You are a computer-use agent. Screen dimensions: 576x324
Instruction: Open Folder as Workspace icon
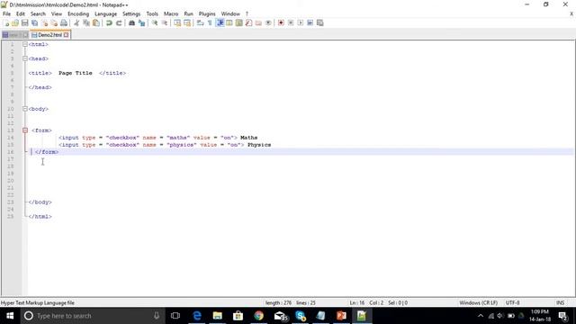click(258, 22)
